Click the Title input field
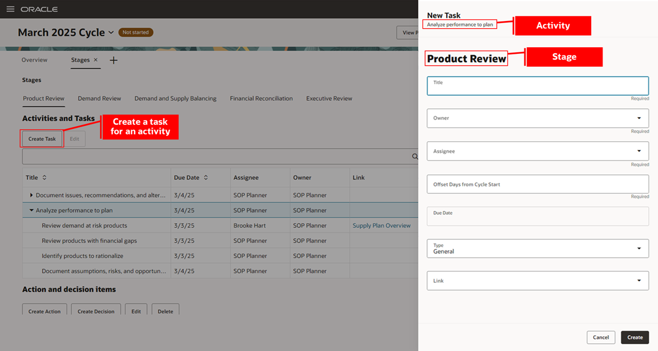Viewport: 658px width, 351px height. click(538, 86)
